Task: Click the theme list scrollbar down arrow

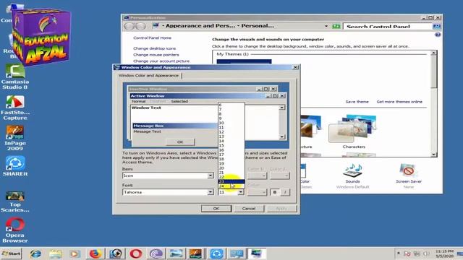Action: [433, 155]
